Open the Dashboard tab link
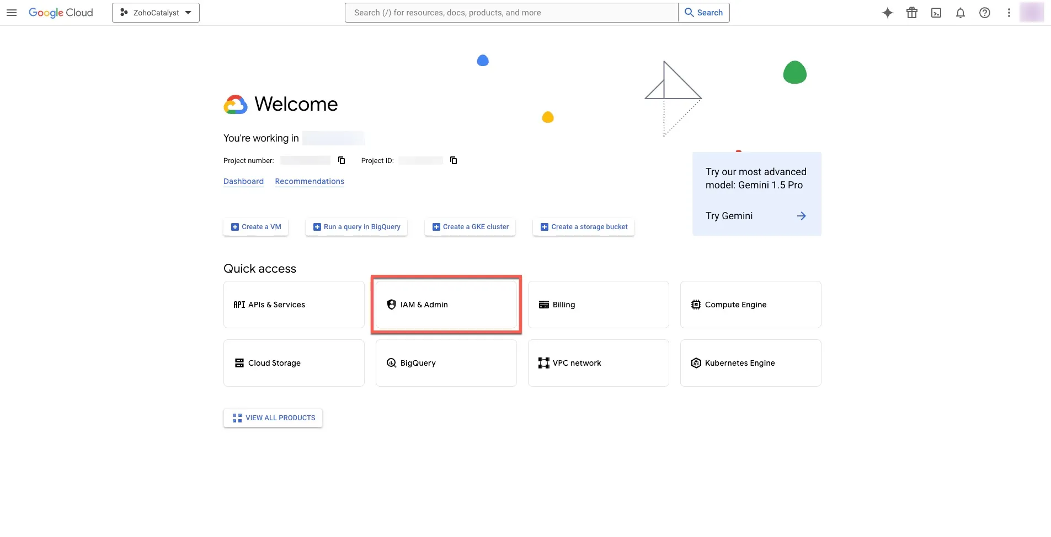Viewport: 1051px width, 537px height. [243, 181]
